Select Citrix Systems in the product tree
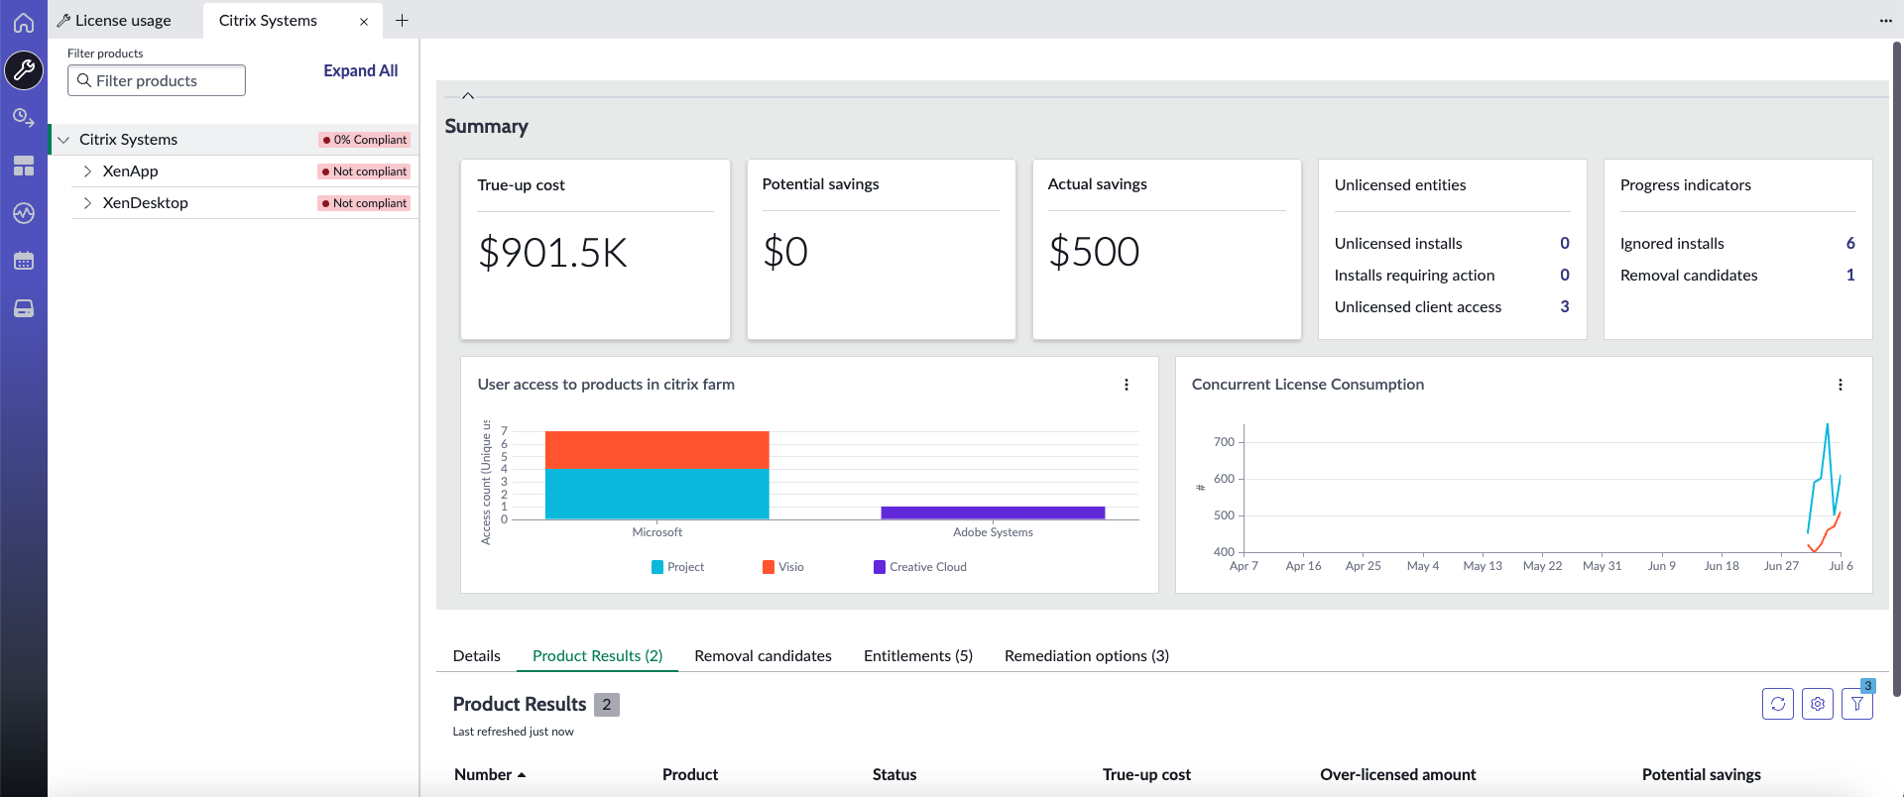Image resolution: width=1904 pixels, height=797 pixels. 129,140
